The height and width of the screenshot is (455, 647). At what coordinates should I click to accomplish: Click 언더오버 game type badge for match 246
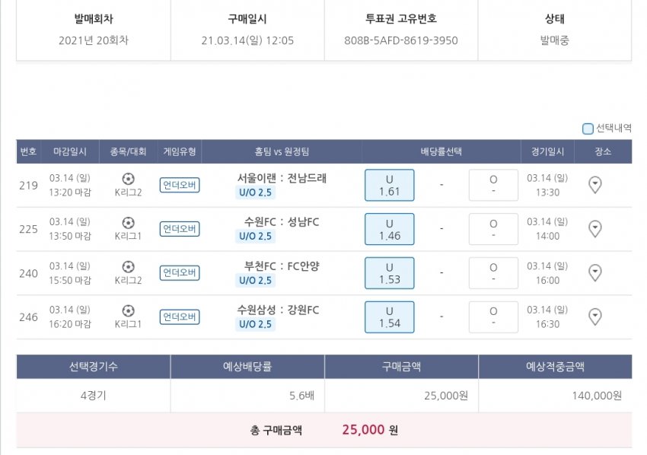coord(180,317)
